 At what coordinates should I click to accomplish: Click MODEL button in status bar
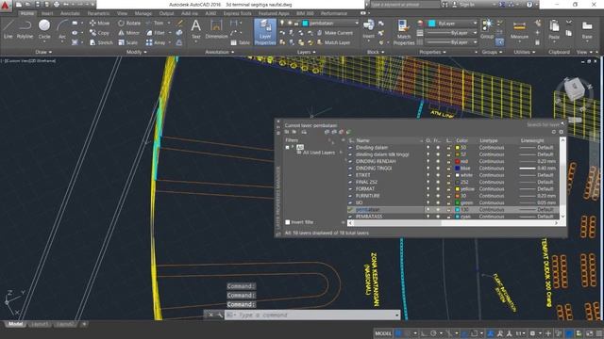(x=383, y=333)
